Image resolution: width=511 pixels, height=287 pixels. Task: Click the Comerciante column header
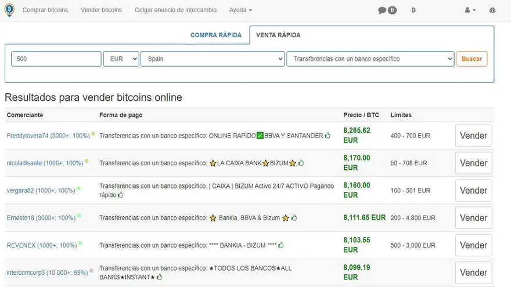[x=25, y=115]
